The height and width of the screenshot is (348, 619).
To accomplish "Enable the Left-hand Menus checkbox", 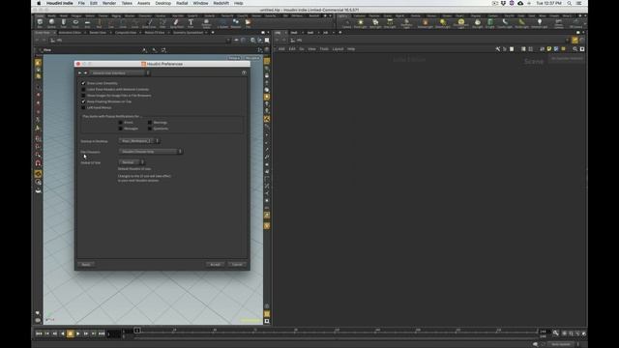I will pos(83,107).
